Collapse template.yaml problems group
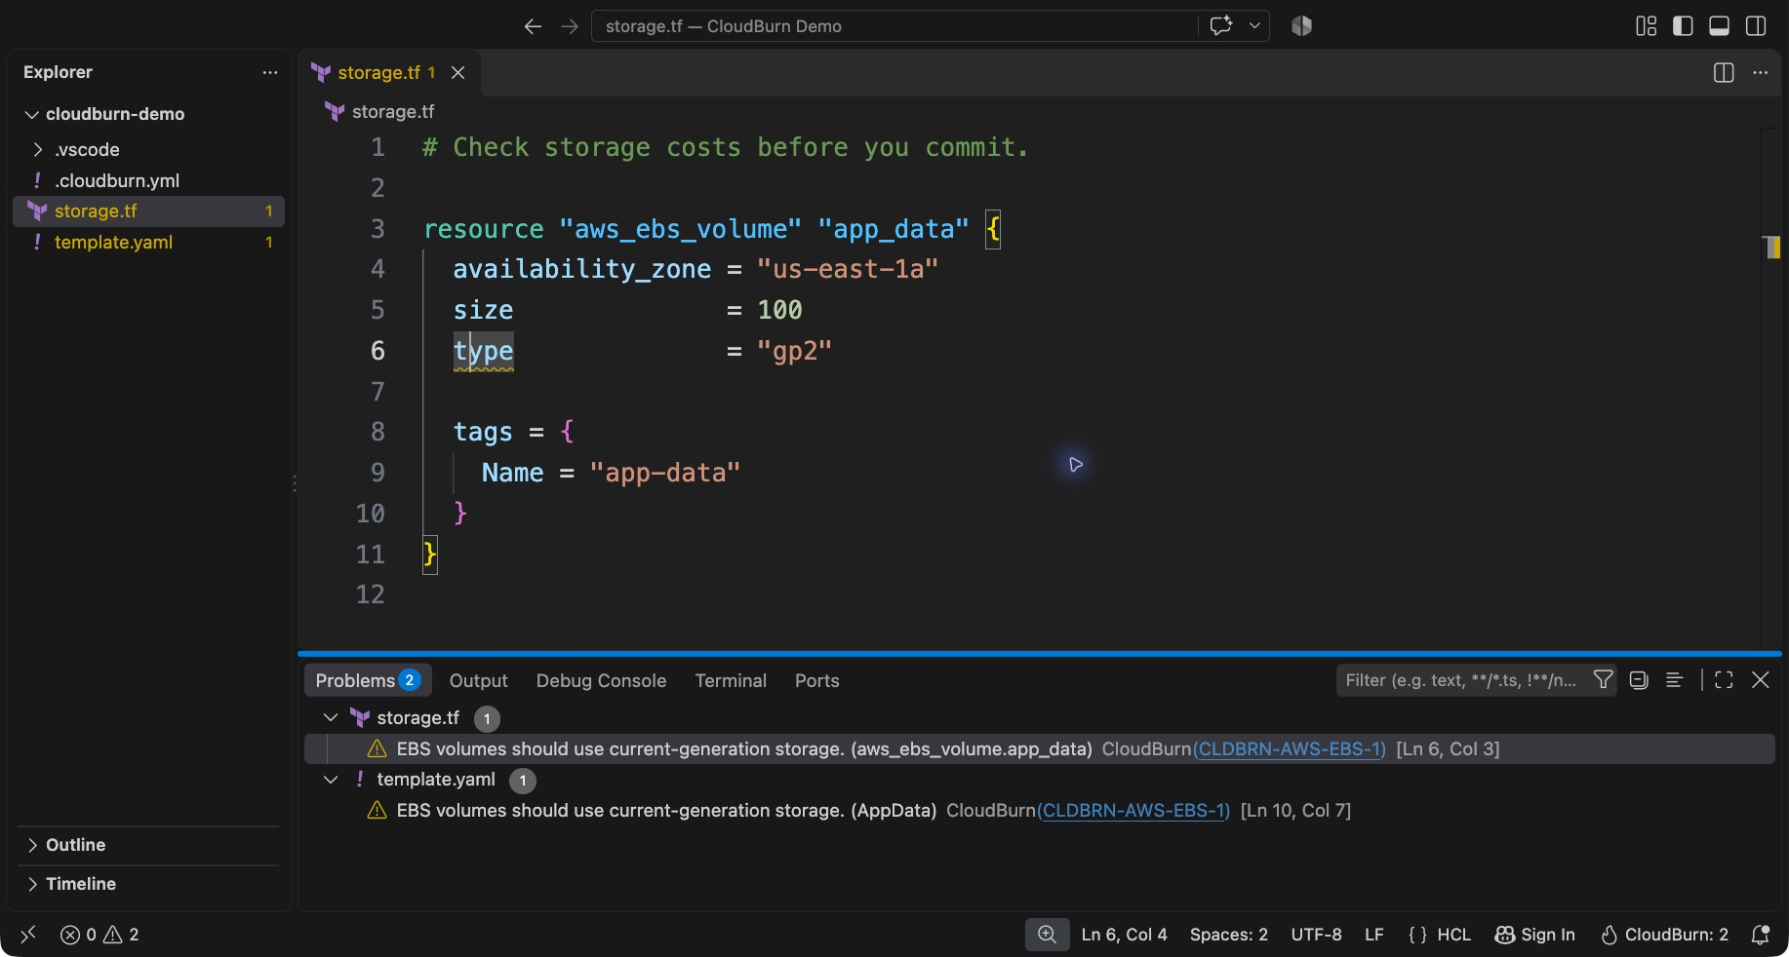Image resolution: width=1789 pixels, height=957 pixels. pos(331,780)
